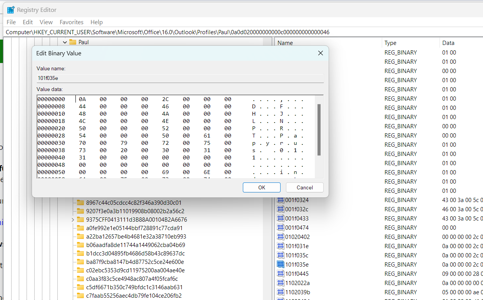Click REG_BINARY type cell for 101f0445
Image resolution: width=483 pixels, height=300 pixels.
[401, 273]
